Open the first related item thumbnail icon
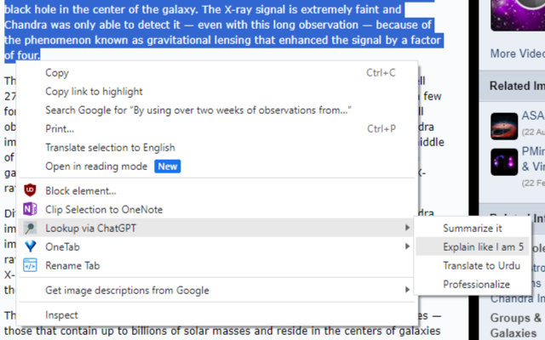 tap(504, 126)
